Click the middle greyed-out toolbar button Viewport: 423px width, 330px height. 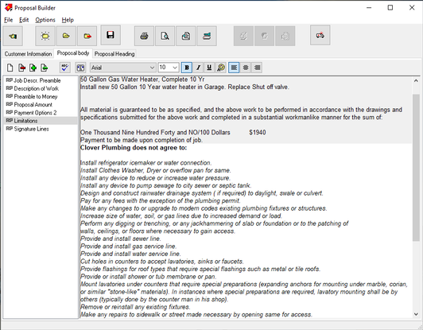pyautogui.click(x=264, y=36)
